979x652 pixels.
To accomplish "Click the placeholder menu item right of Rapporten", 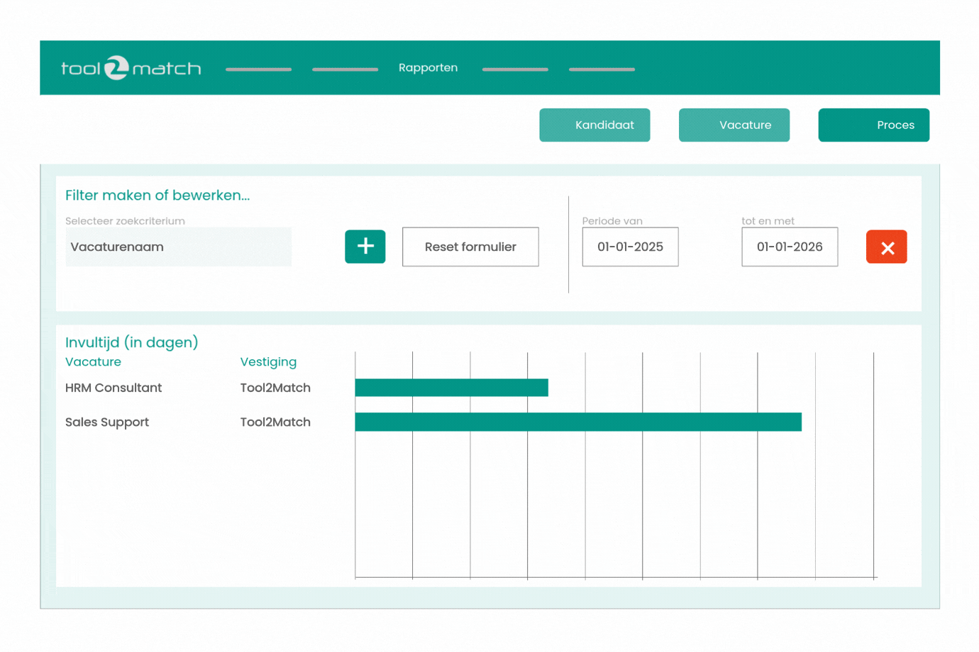I will pyautogui.click(x=515, y=69).
